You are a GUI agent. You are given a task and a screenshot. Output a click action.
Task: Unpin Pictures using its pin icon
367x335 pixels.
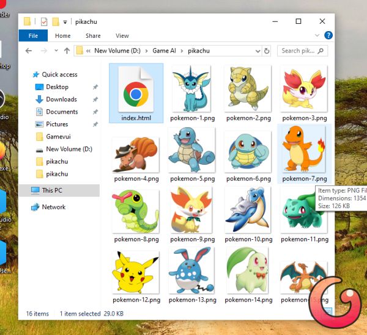95,124
